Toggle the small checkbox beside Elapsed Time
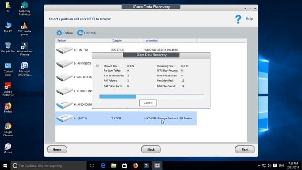The width and height of the screenshot is (302, 170). (x=98, y=66)
